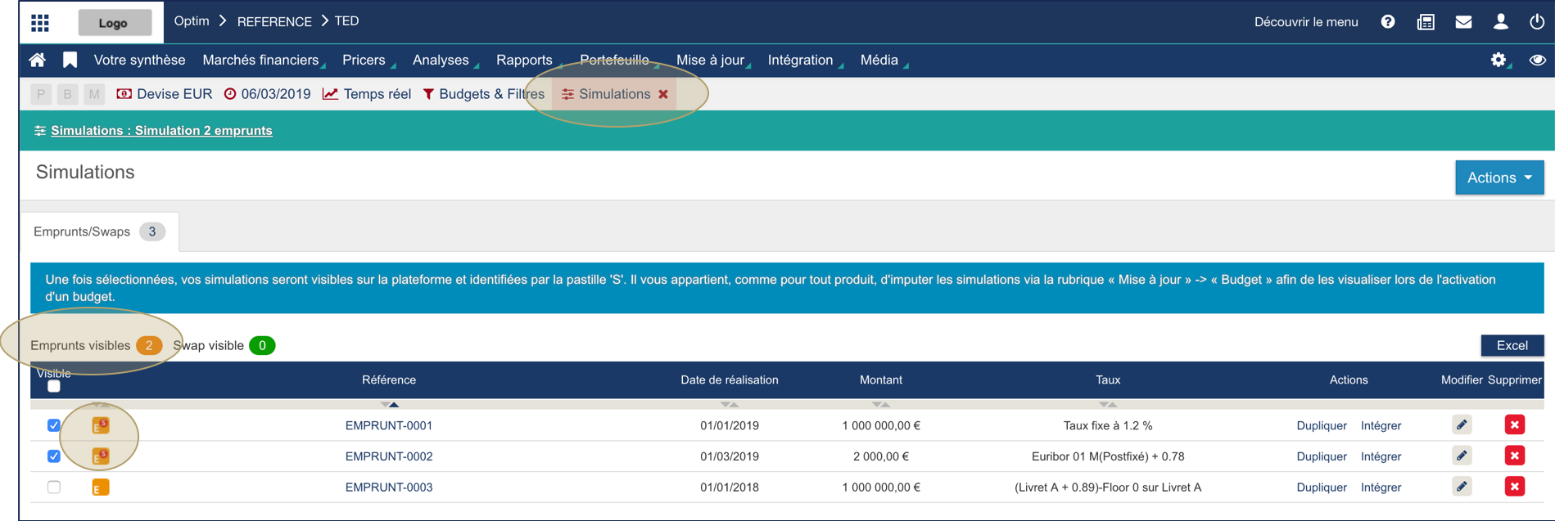Click Dupliquer for EMPRUNT-0002
Screen dimensions: 1555x521
click(x=1322, y=456)
